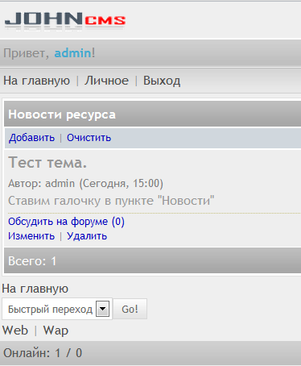Click the Go! button

(x=130, y=309)
